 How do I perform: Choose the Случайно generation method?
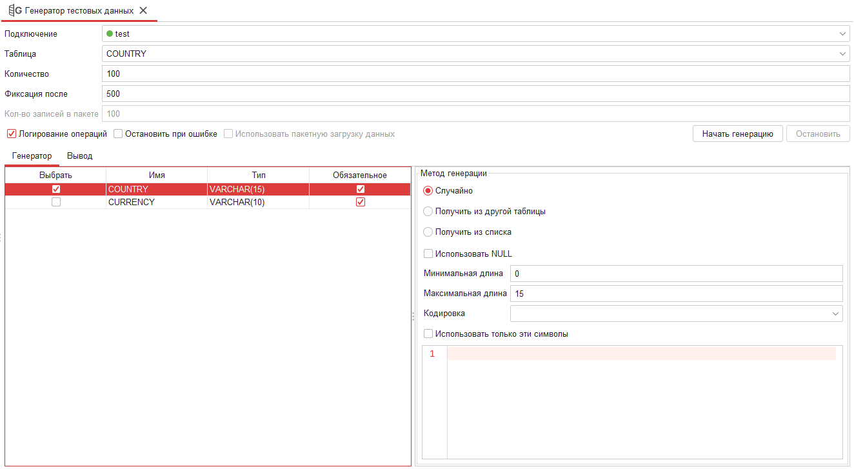point(428,191)
